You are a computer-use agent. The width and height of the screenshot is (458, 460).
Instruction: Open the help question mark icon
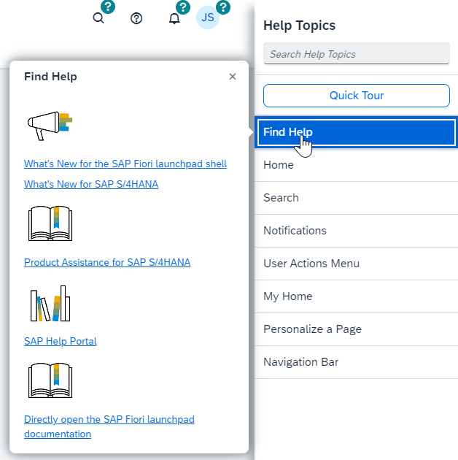coord(136,18)
